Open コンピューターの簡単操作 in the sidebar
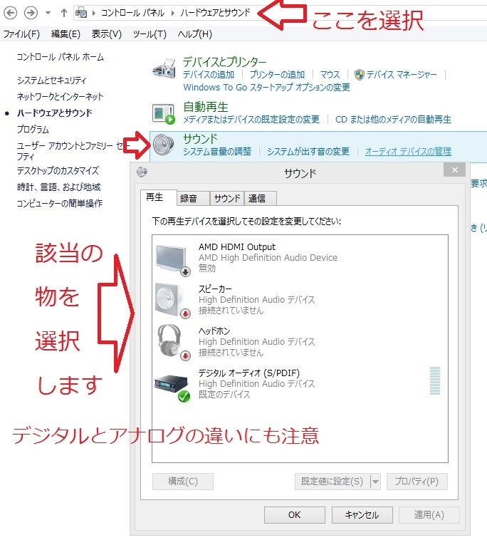The image size is (487, 540). click(x=60, y=203)
